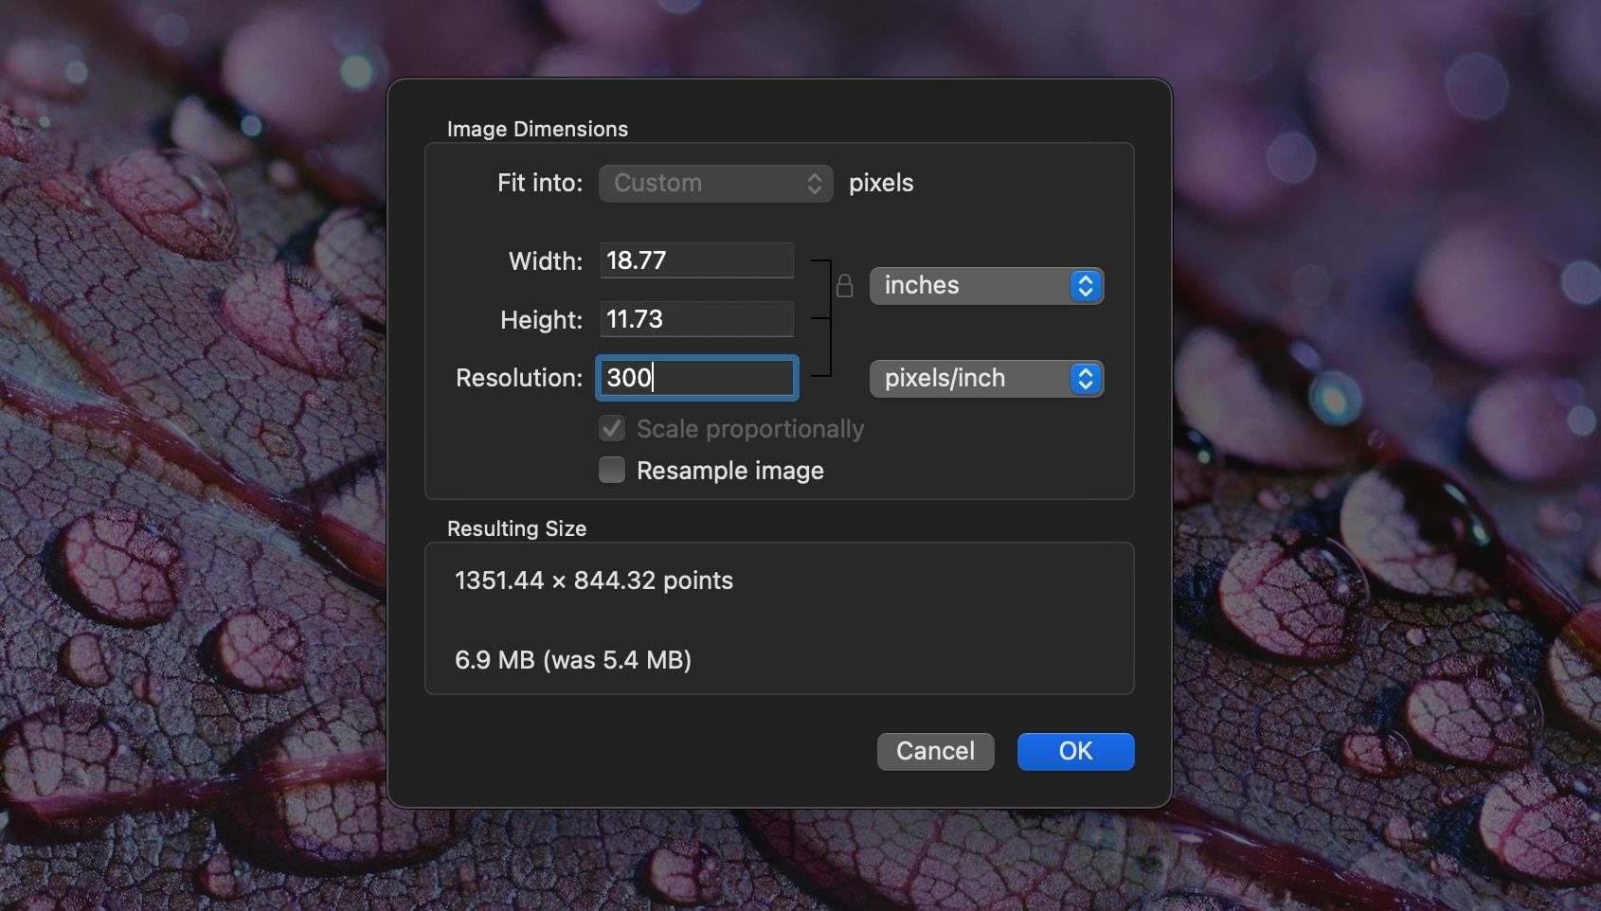Select the Height field showing 11.73
The height and width of the screenshot is (911, 1601).
point(696,319)
